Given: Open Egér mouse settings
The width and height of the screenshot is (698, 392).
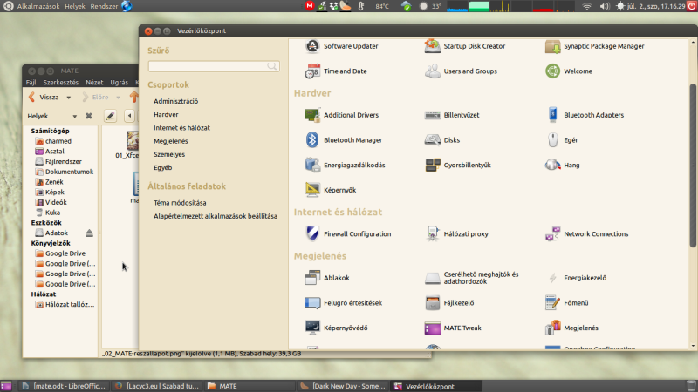Looking at the screenshot, I should (x=561, y=140).
